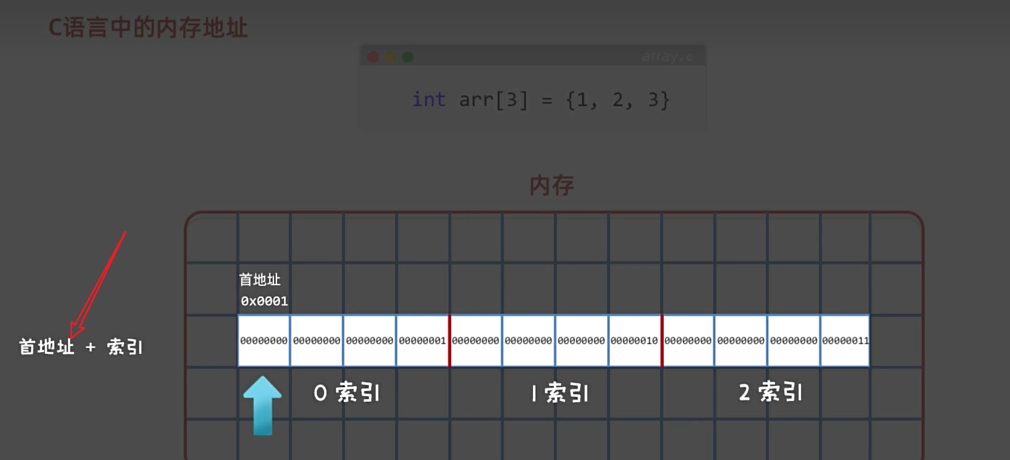Viewport: 1010px width, 460px height.
Task: Click the "1 索引" label
Action: click(x=560, y=393)
